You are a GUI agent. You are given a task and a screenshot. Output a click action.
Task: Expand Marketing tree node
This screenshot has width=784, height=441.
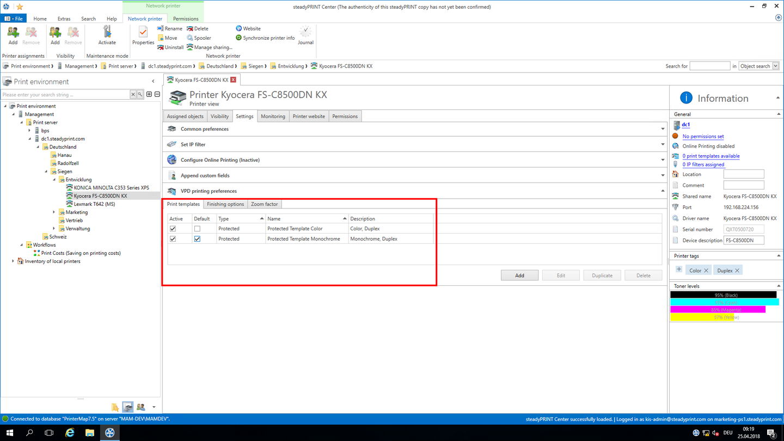click(54, 212)
